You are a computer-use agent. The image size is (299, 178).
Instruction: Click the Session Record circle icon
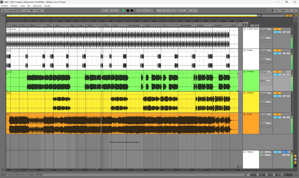click(151, 11)
